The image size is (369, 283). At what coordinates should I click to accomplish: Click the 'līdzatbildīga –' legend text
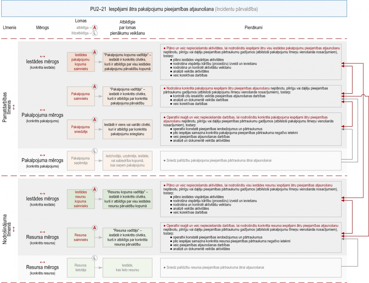81,33
